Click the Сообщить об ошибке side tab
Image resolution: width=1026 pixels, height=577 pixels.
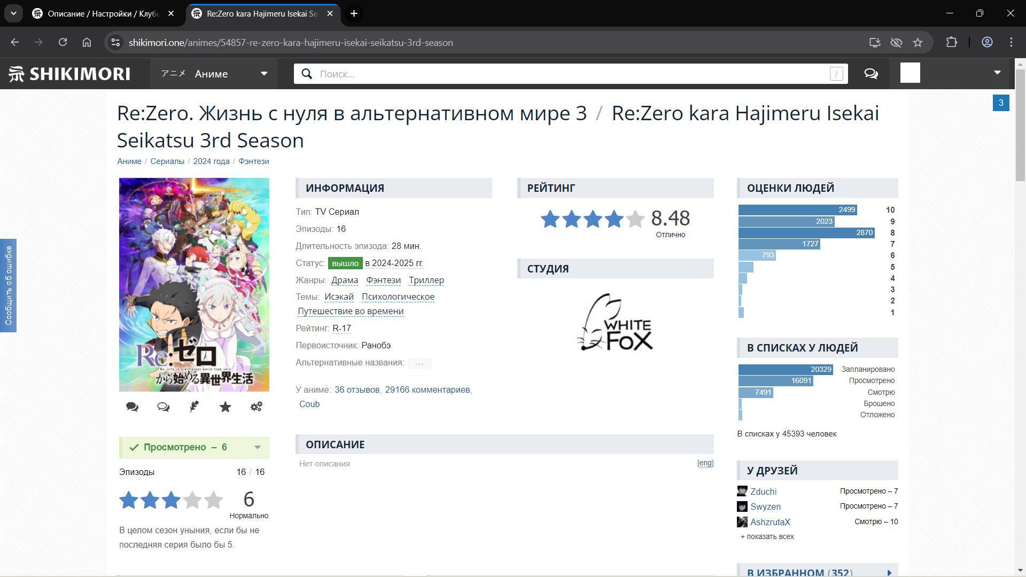point(8,285)
